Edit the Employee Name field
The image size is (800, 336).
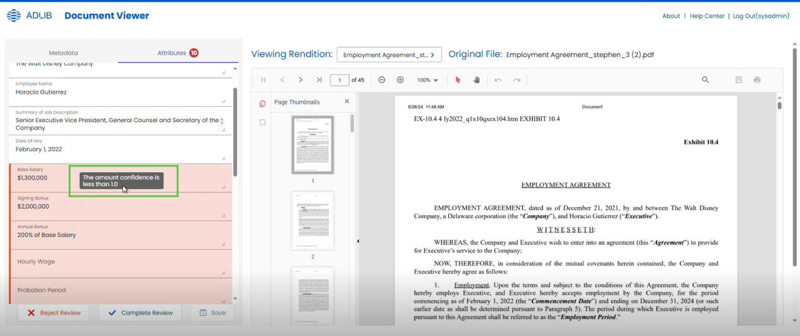(x=120, y=92)
